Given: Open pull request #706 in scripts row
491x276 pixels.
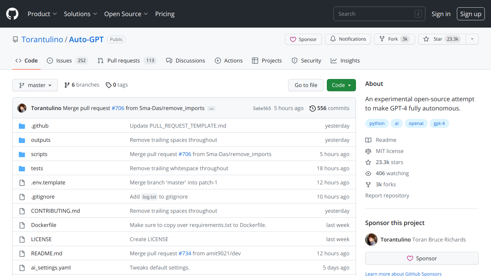Looking at the screenshot, I should point(185,154).
